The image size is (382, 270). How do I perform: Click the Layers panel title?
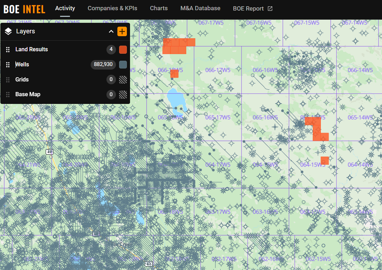pos(26,31)
